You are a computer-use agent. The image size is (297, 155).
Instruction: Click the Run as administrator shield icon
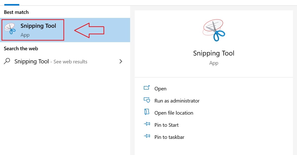(x=147, y=100)
